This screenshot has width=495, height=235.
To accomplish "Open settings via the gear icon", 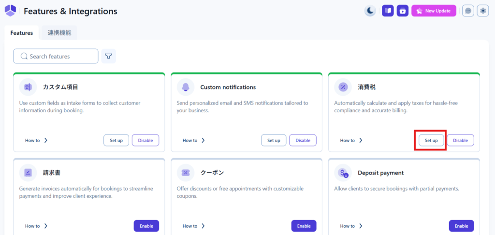I will [x=483, y=11].
